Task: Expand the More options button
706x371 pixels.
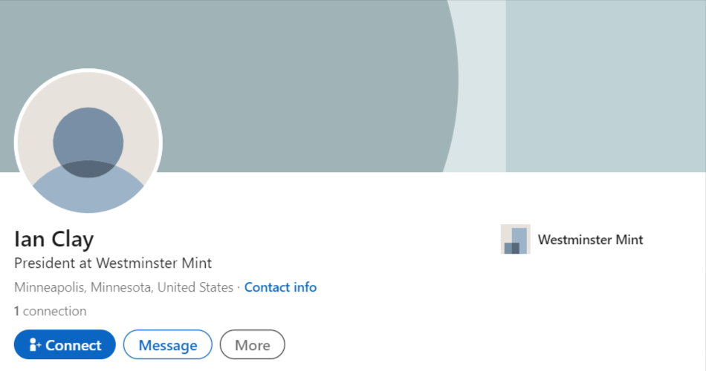Action: tap(252, 344)
